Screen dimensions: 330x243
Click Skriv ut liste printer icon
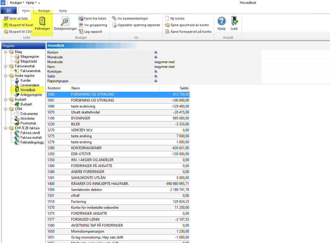pos(6,18)
